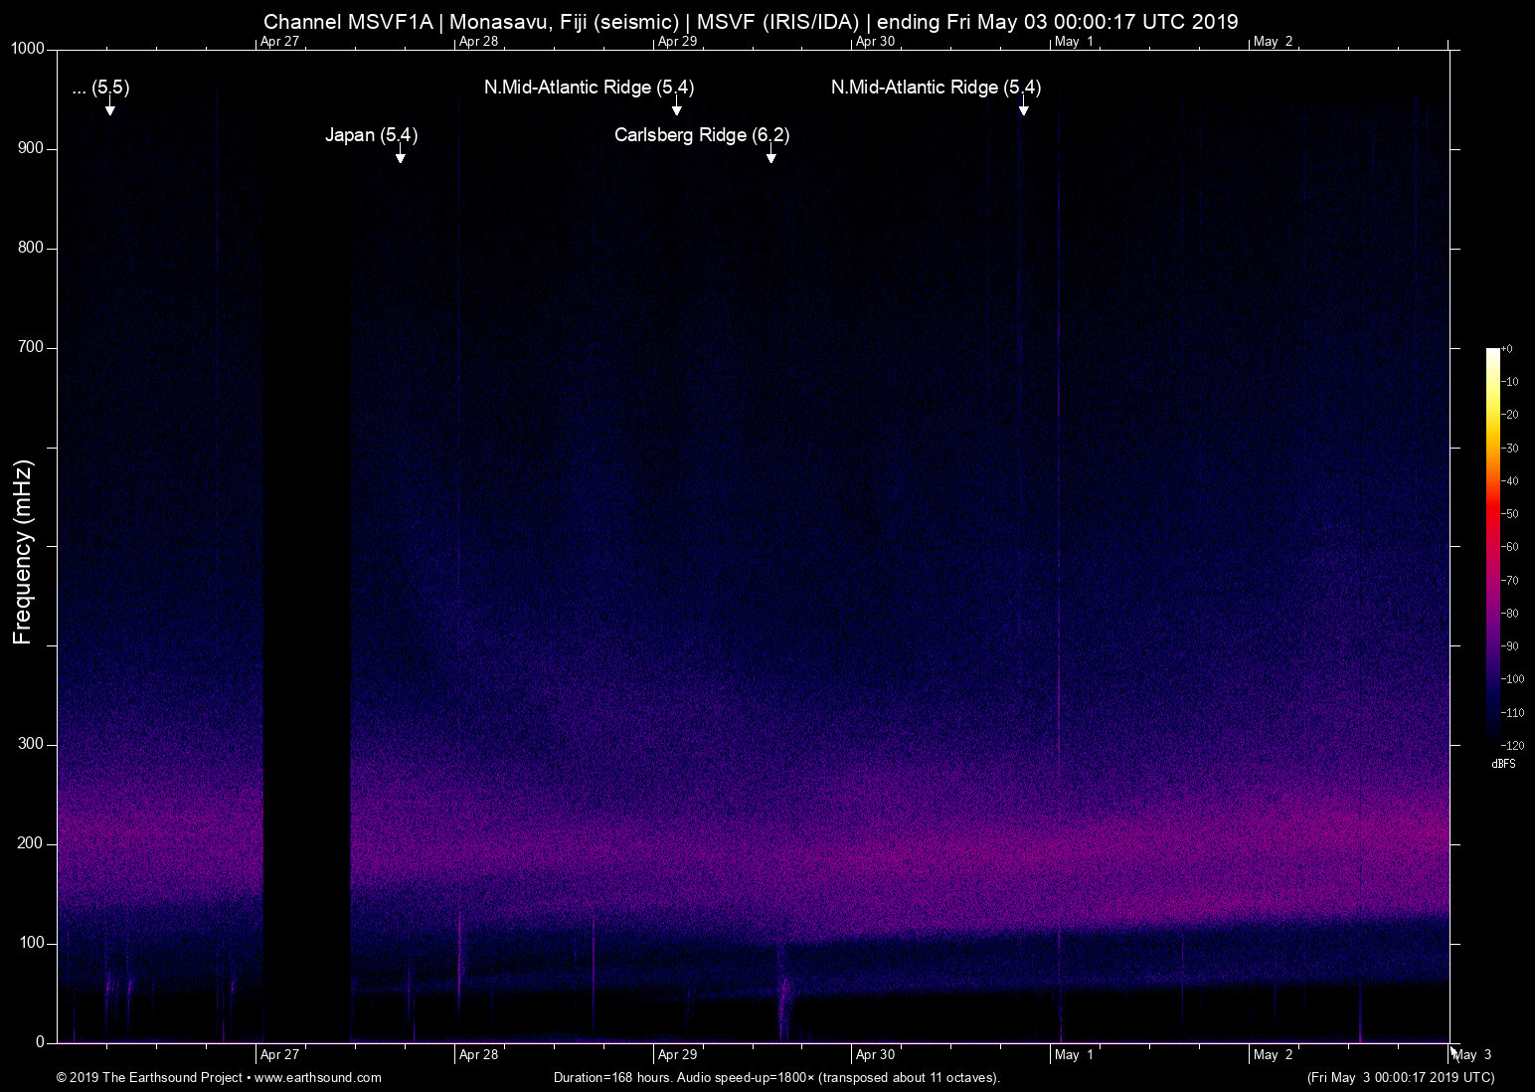Screen dimensions: 1535x1092
Task: Open the www.earthsound.com link in the footer
Action: click(x=318, y=1078)
